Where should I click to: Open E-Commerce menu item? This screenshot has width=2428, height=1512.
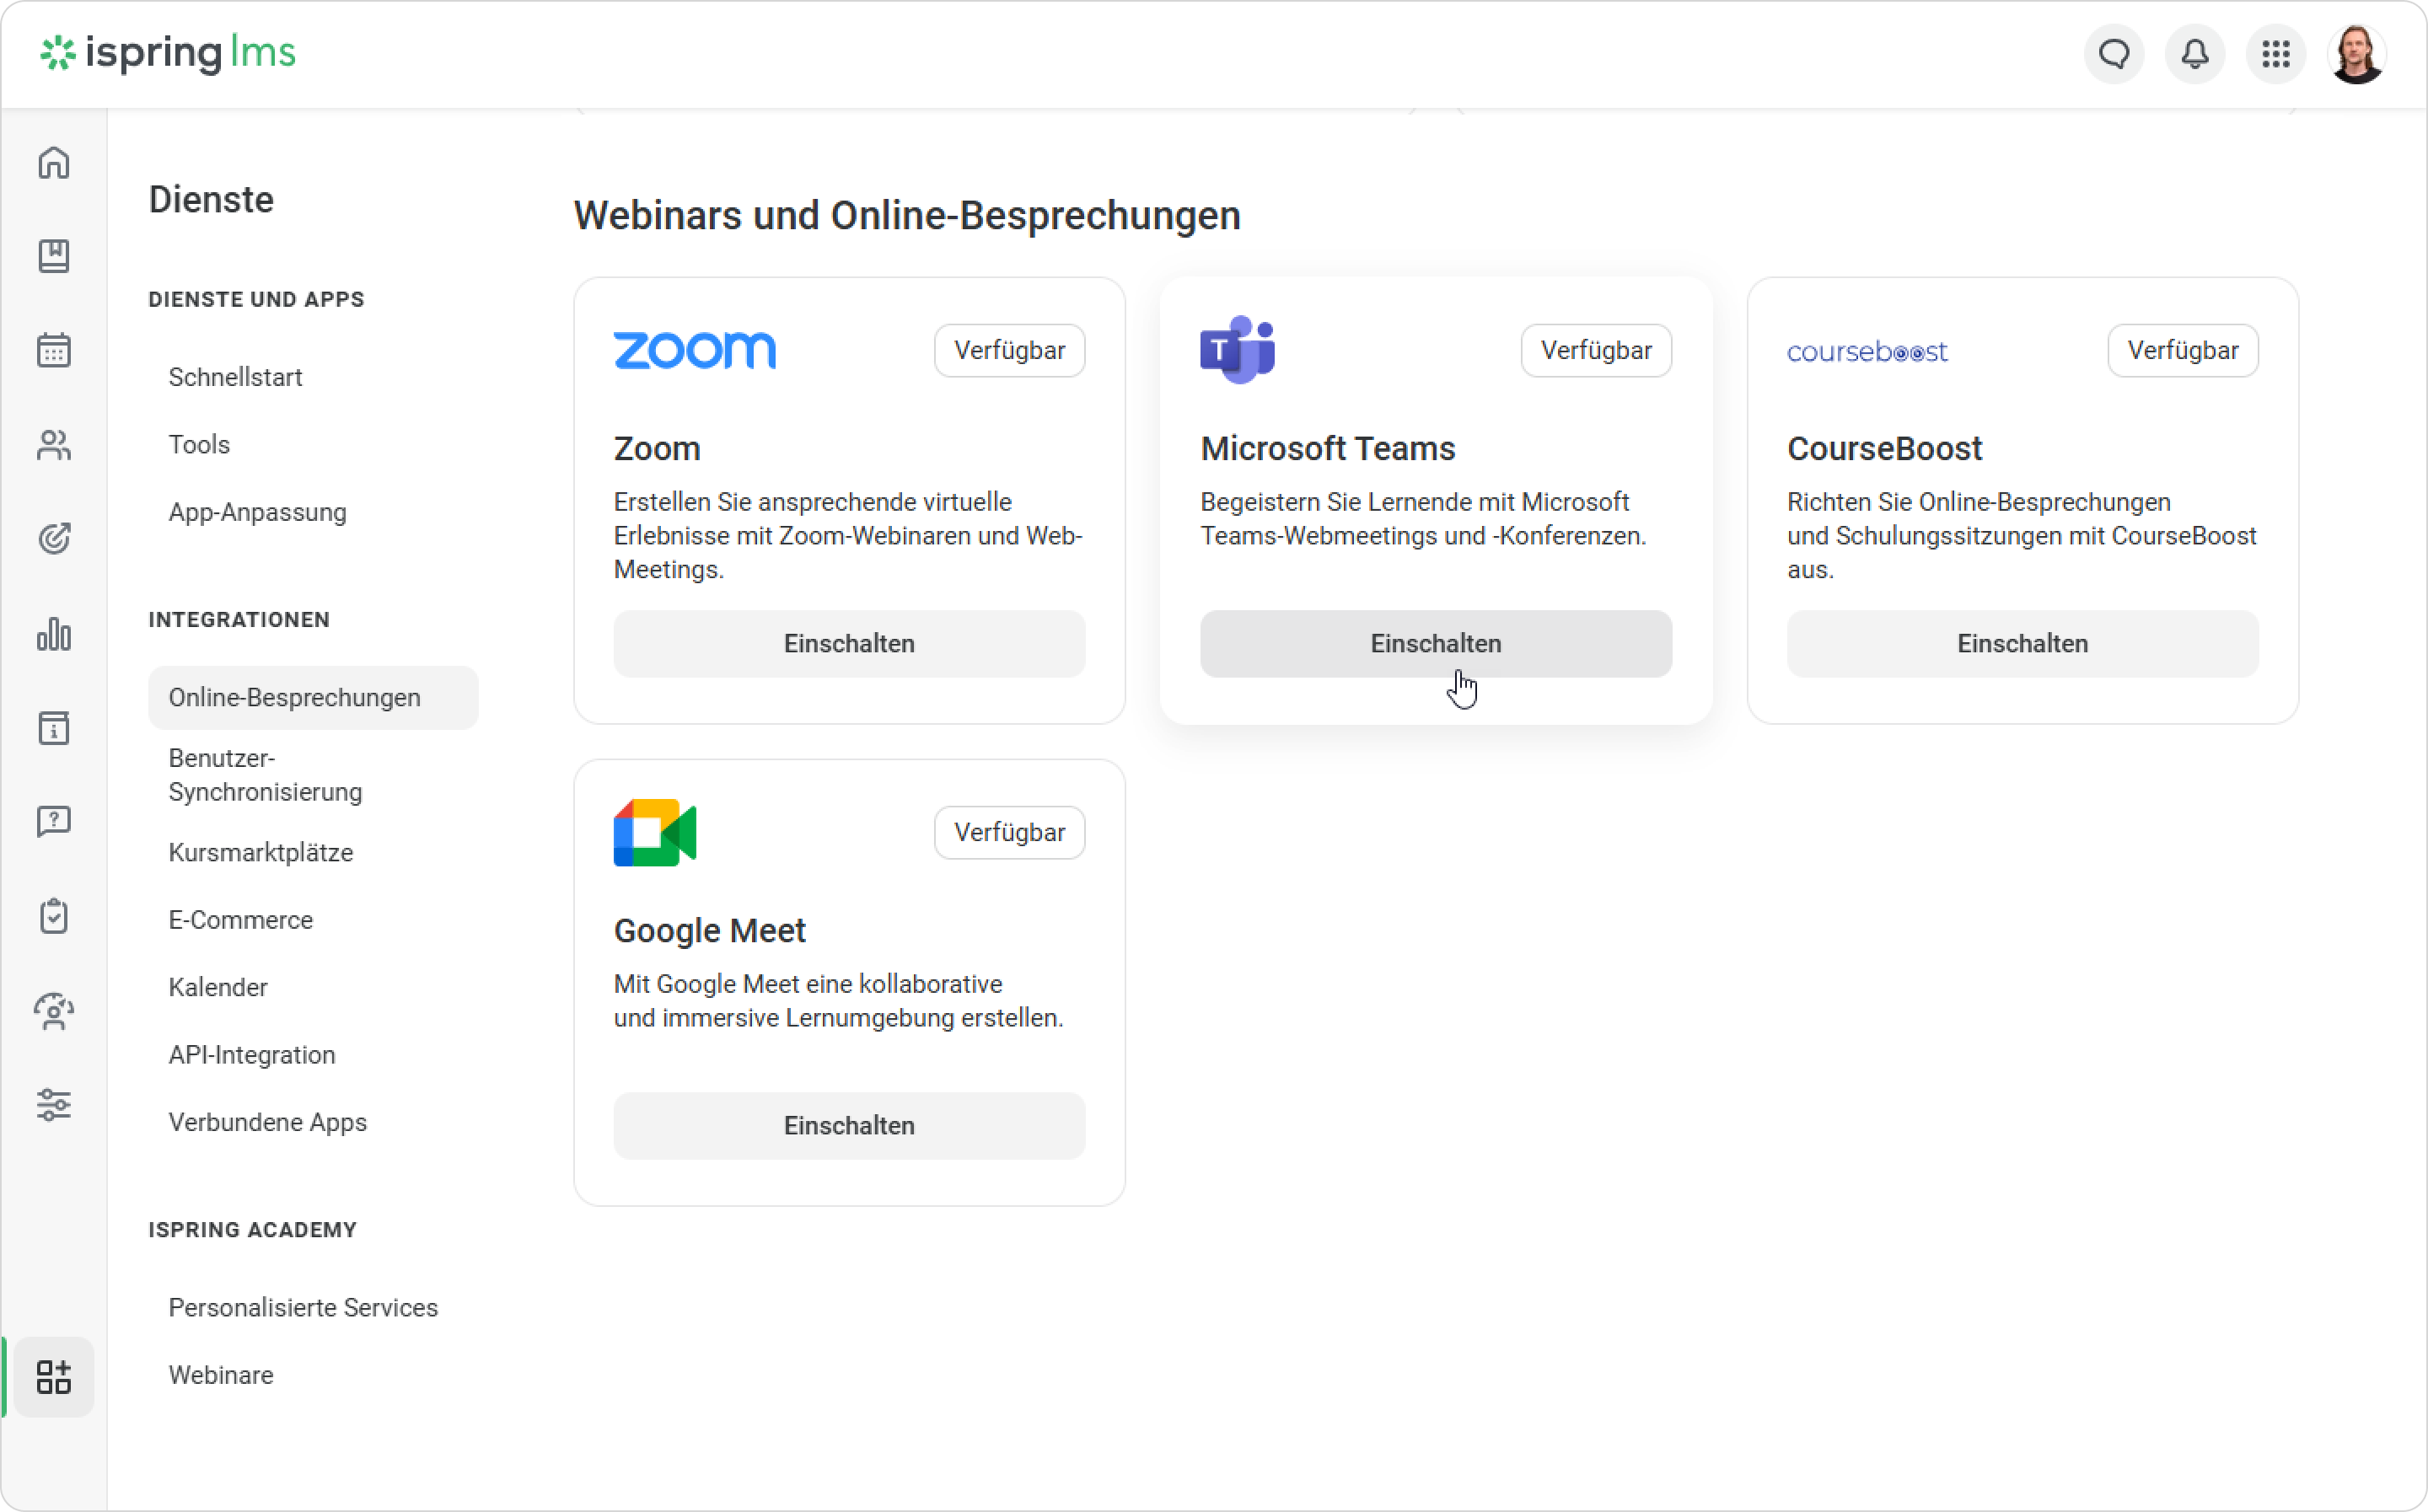pyautogui.click(x=240, y=920)
